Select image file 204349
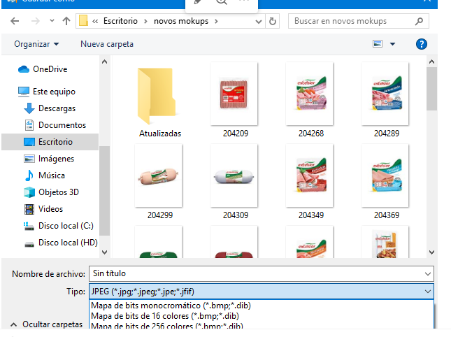Image resolution: width=451 pixels, height=337 pixels. 311,182
